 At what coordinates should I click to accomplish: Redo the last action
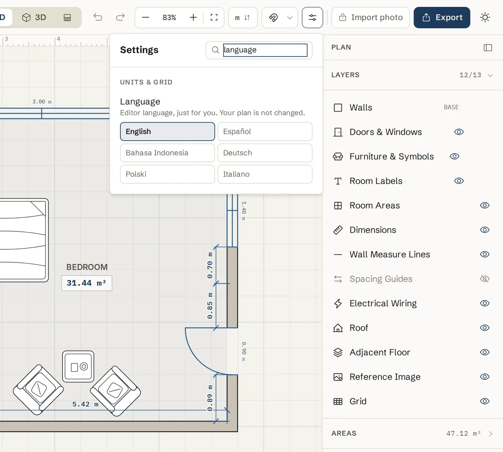tap(120, 17)
